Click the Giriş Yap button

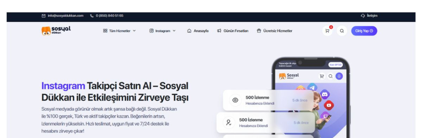(364, 31)
